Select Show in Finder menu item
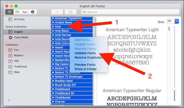 point(85,69)
